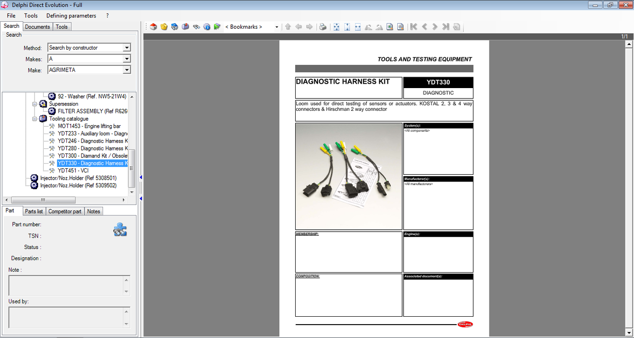The image size is (634, 338).
Task: Click the binoculars search toolbar icon
Action: 196,27
